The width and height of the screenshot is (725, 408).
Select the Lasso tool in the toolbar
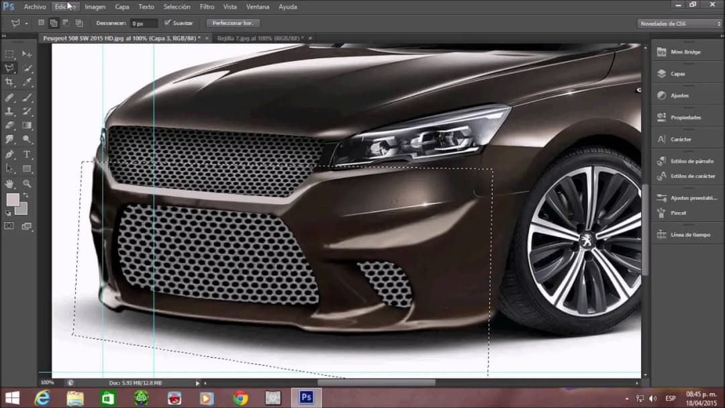pyautogui.click(x=9, y=68)
